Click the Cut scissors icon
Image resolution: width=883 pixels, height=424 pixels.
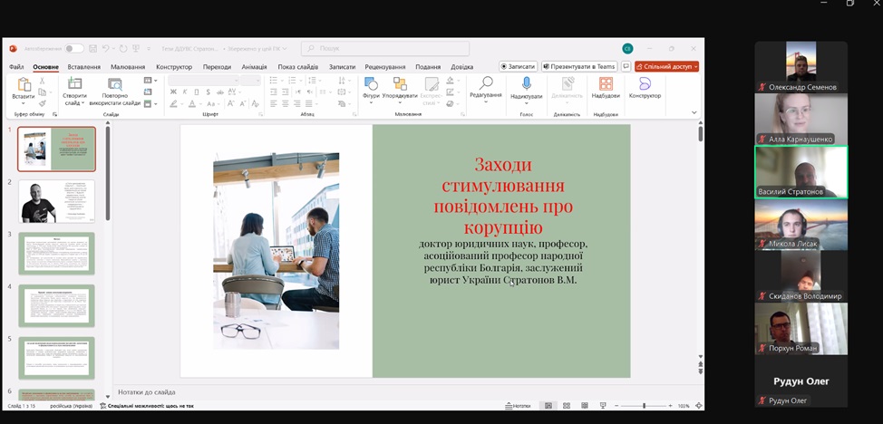[42, 81]
